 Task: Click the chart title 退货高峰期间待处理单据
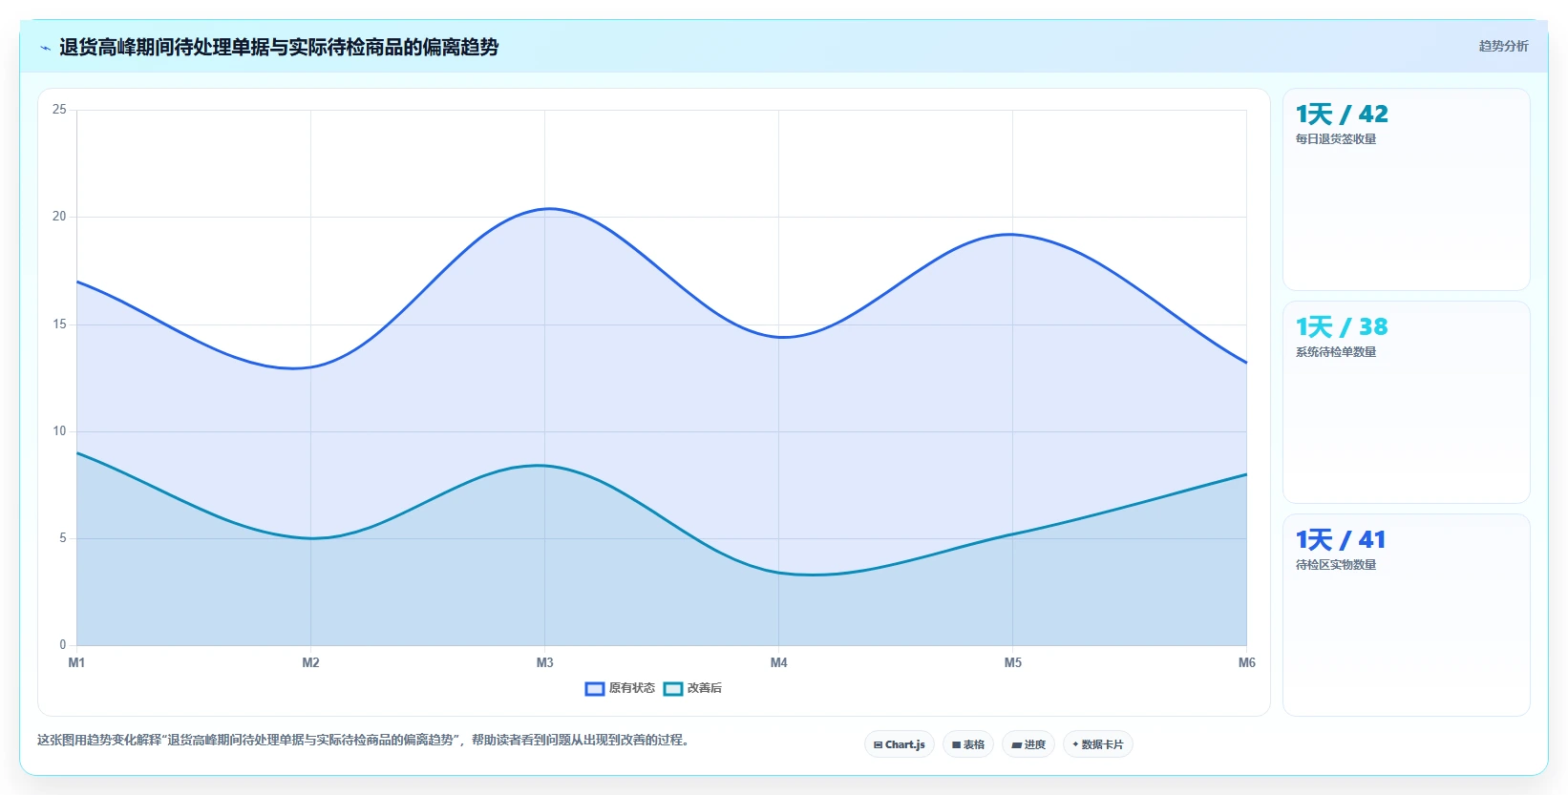(x=279, y=47)
